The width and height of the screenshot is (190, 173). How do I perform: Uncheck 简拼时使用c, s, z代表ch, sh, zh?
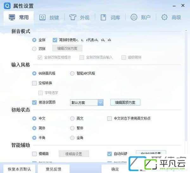click(55, 40)
